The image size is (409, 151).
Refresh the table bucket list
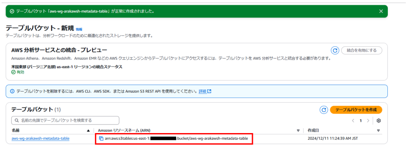[x=324, y=110]
